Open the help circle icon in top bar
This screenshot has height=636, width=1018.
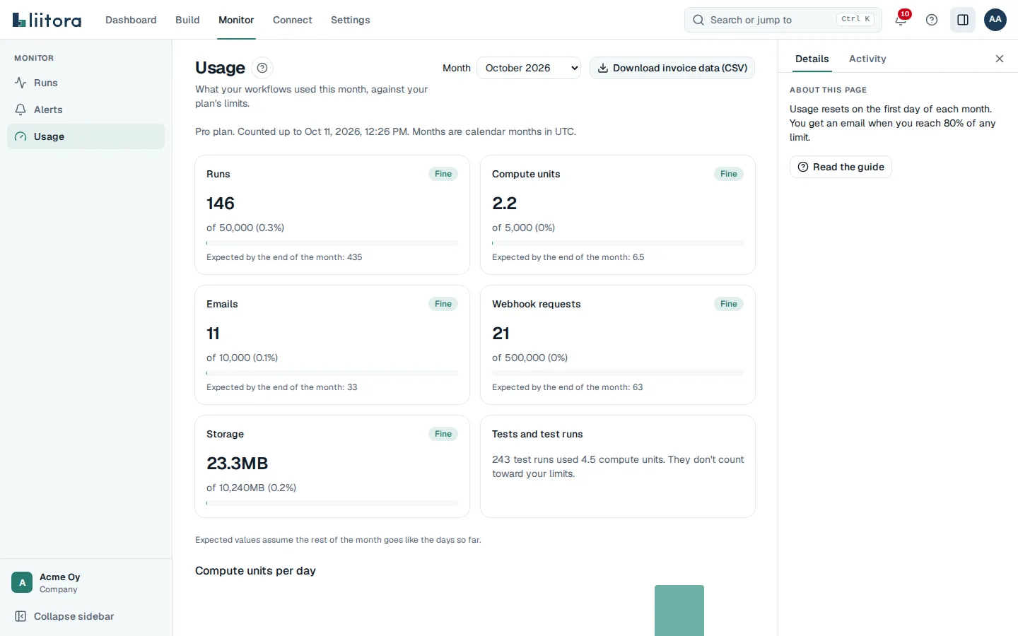932,20
